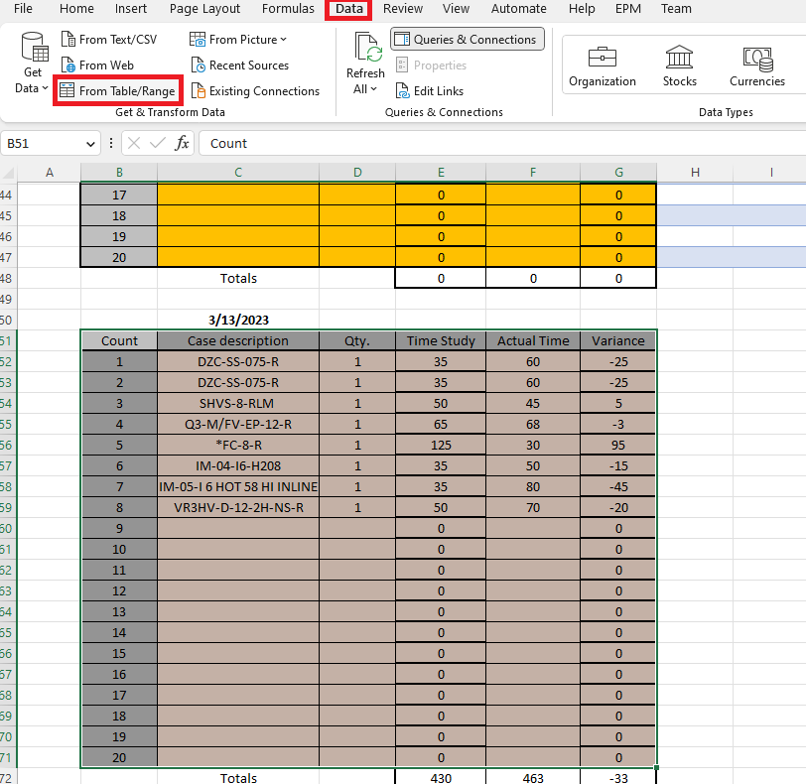Switch to the Home tab

pyautogui.click(x=76, y=9)
